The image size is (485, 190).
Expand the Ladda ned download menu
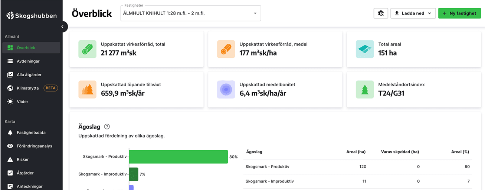413,13
